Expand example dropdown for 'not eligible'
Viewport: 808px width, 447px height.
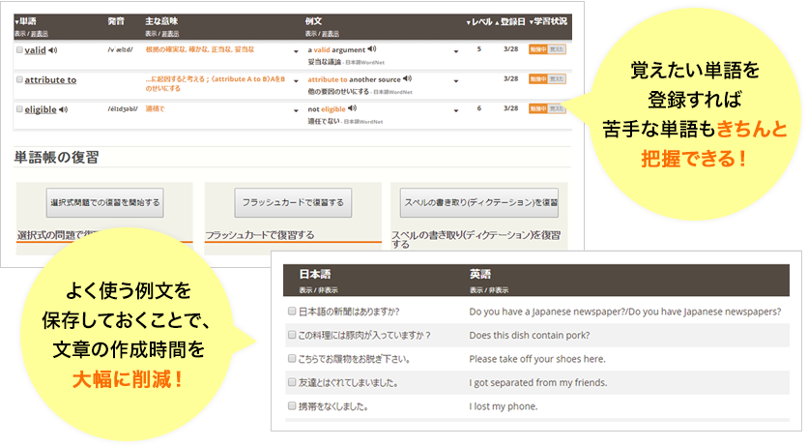click(456, 111)
